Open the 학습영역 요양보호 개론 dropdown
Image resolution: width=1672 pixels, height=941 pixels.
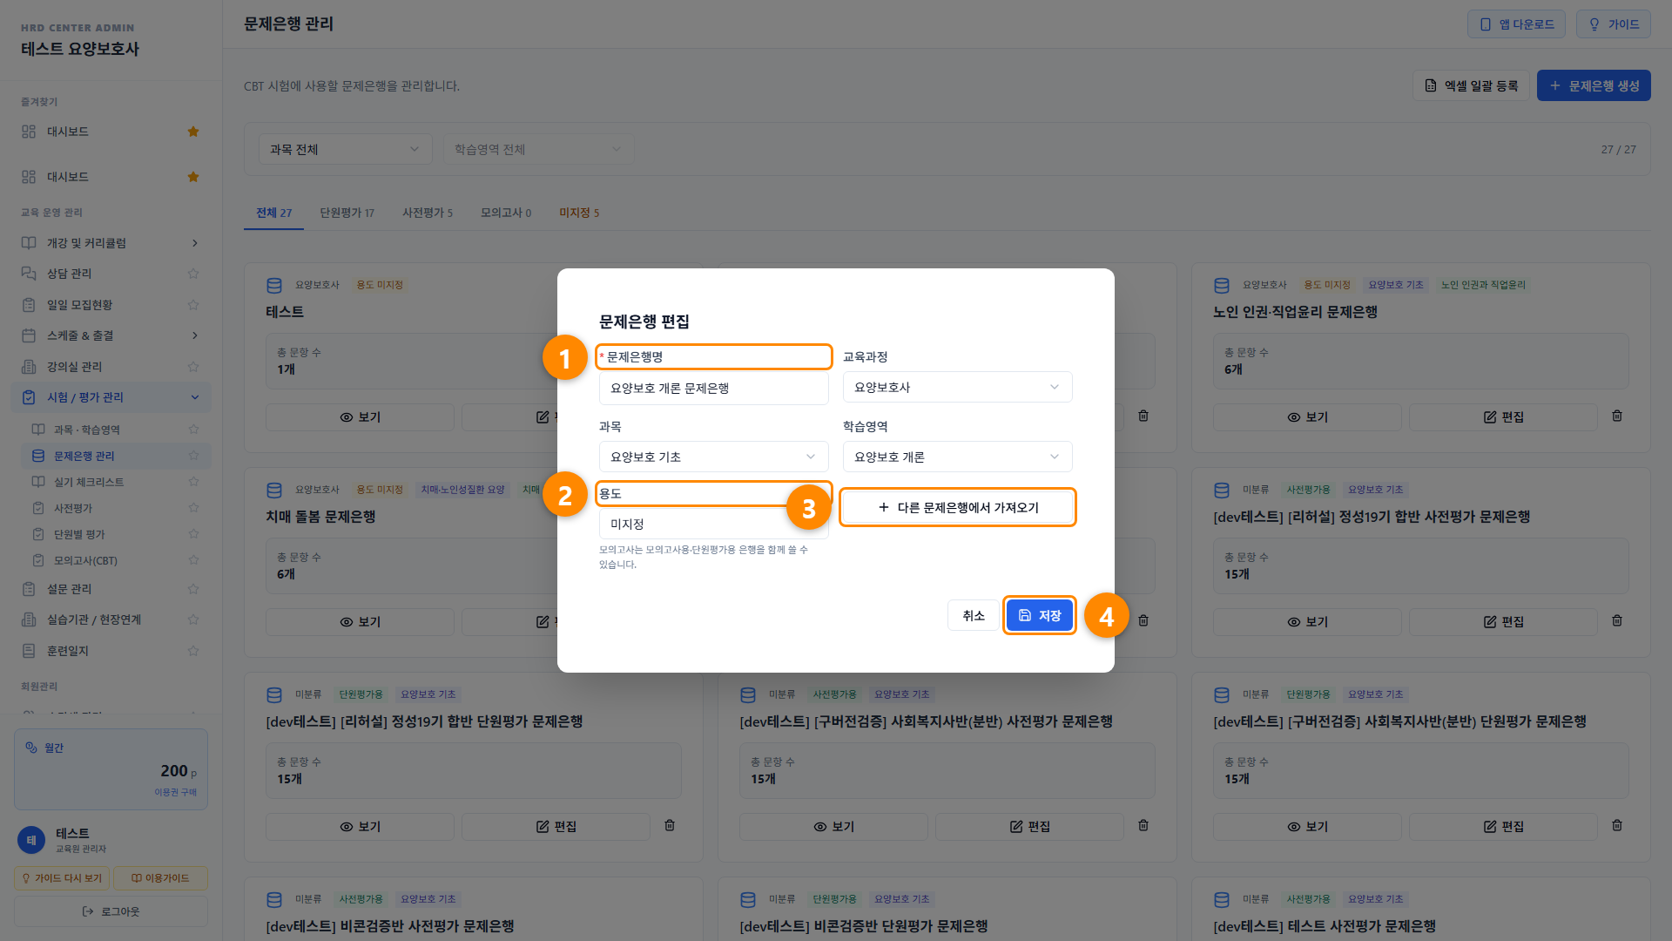(x=958, y=457)
